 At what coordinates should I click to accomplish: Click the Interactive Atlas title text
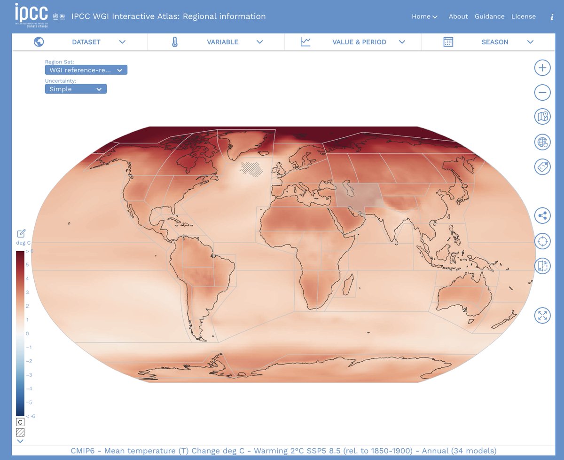pos(168,16)
